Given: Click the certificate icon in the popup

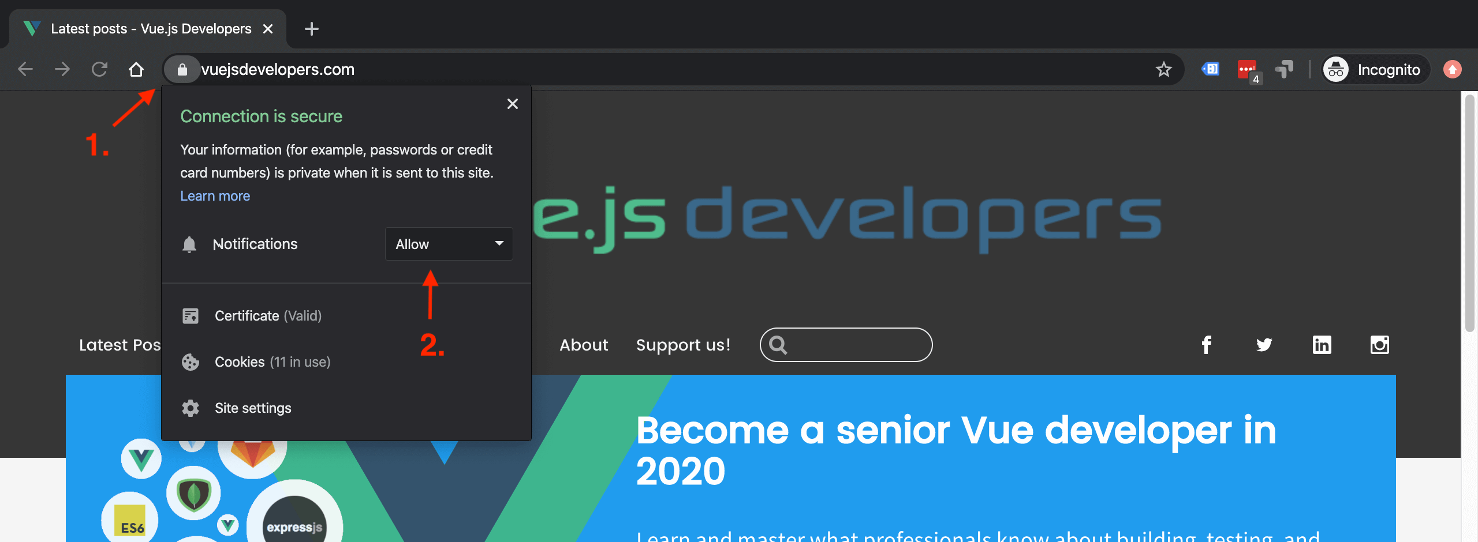Looking at the screenshot, I should coord(191,316).
